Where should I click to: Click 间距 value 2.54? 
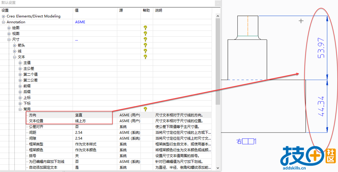[x=79, y=132]
